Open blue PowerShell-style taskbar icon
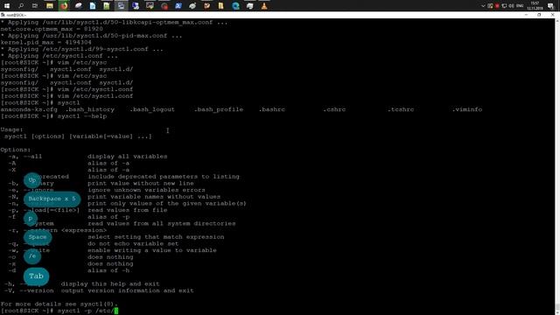 pos(178,6)
